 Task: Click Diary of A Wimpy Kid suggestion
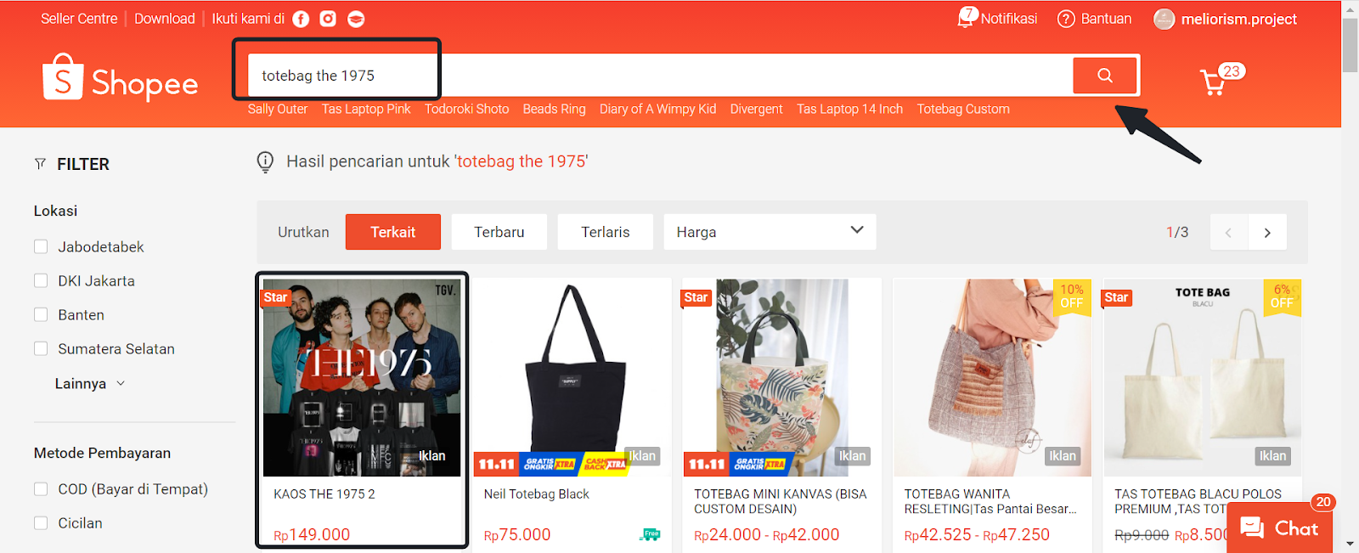658,109
